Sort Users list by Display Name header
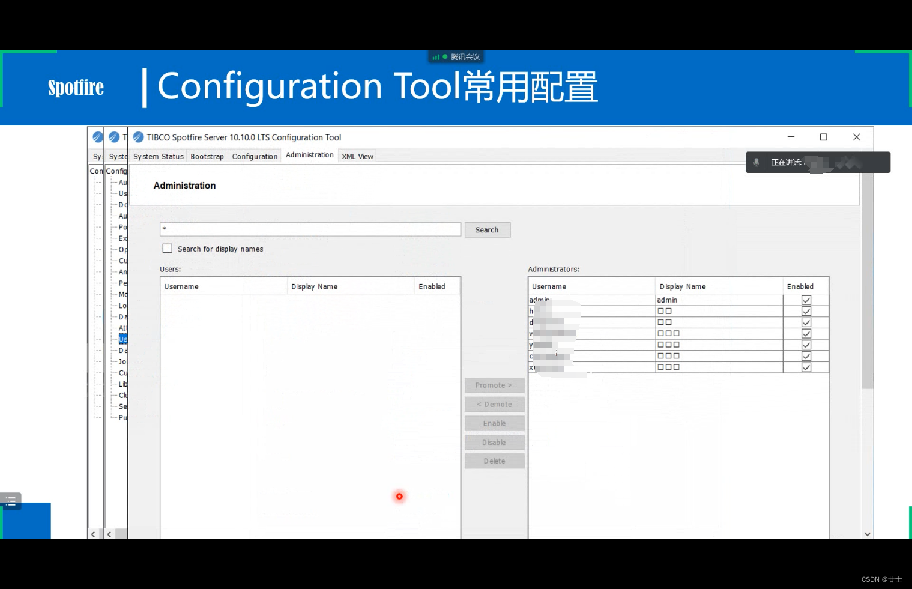The image size is (912, 589). 351,286
